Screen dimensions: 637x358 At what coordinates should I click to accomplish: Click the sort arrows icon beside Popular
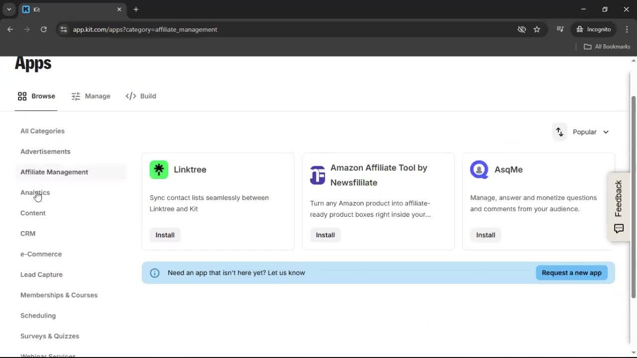(559, 132)
